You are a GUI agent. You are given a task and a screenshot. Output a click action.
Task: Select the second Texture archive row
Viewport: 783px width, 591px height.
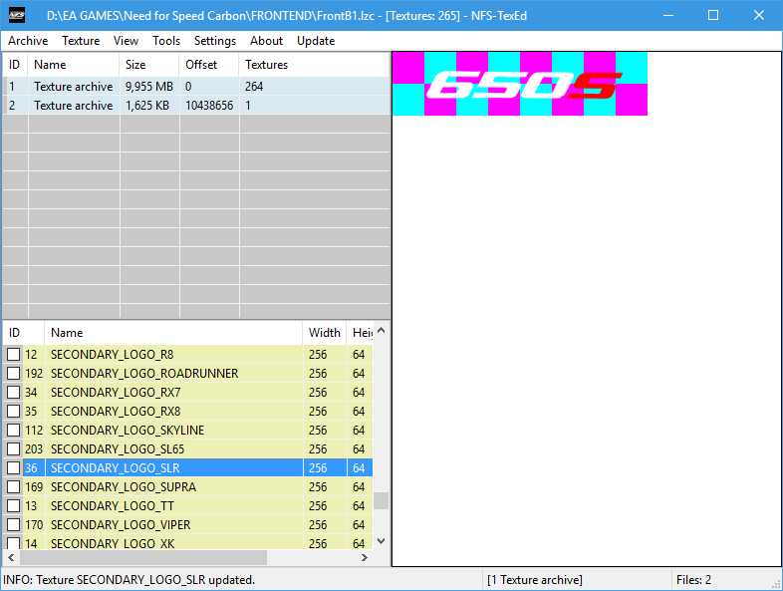[x=73, y=106]
